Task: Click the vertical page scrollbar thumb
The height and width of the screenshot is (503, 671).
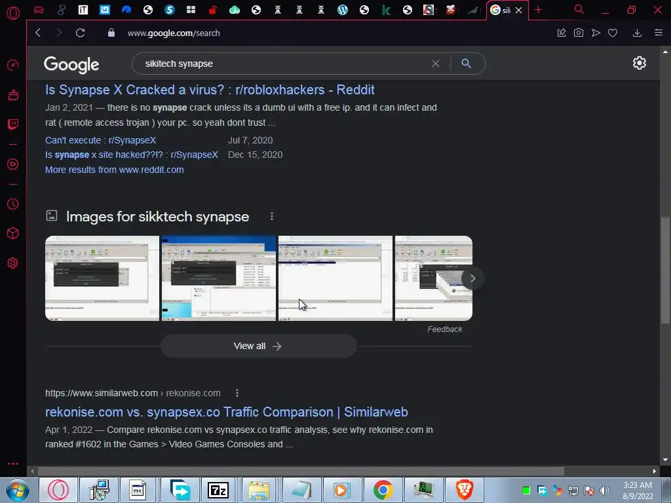Action: click(x=664, y=270)
